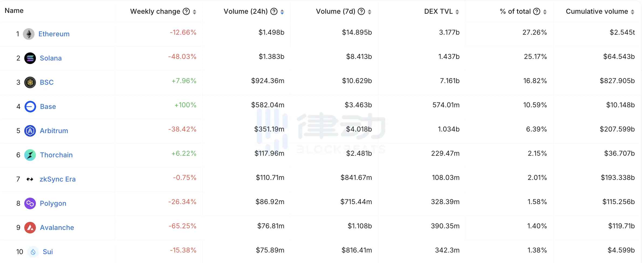Sort by DEX TVL using sort arrows

click(x=457, y=12)
